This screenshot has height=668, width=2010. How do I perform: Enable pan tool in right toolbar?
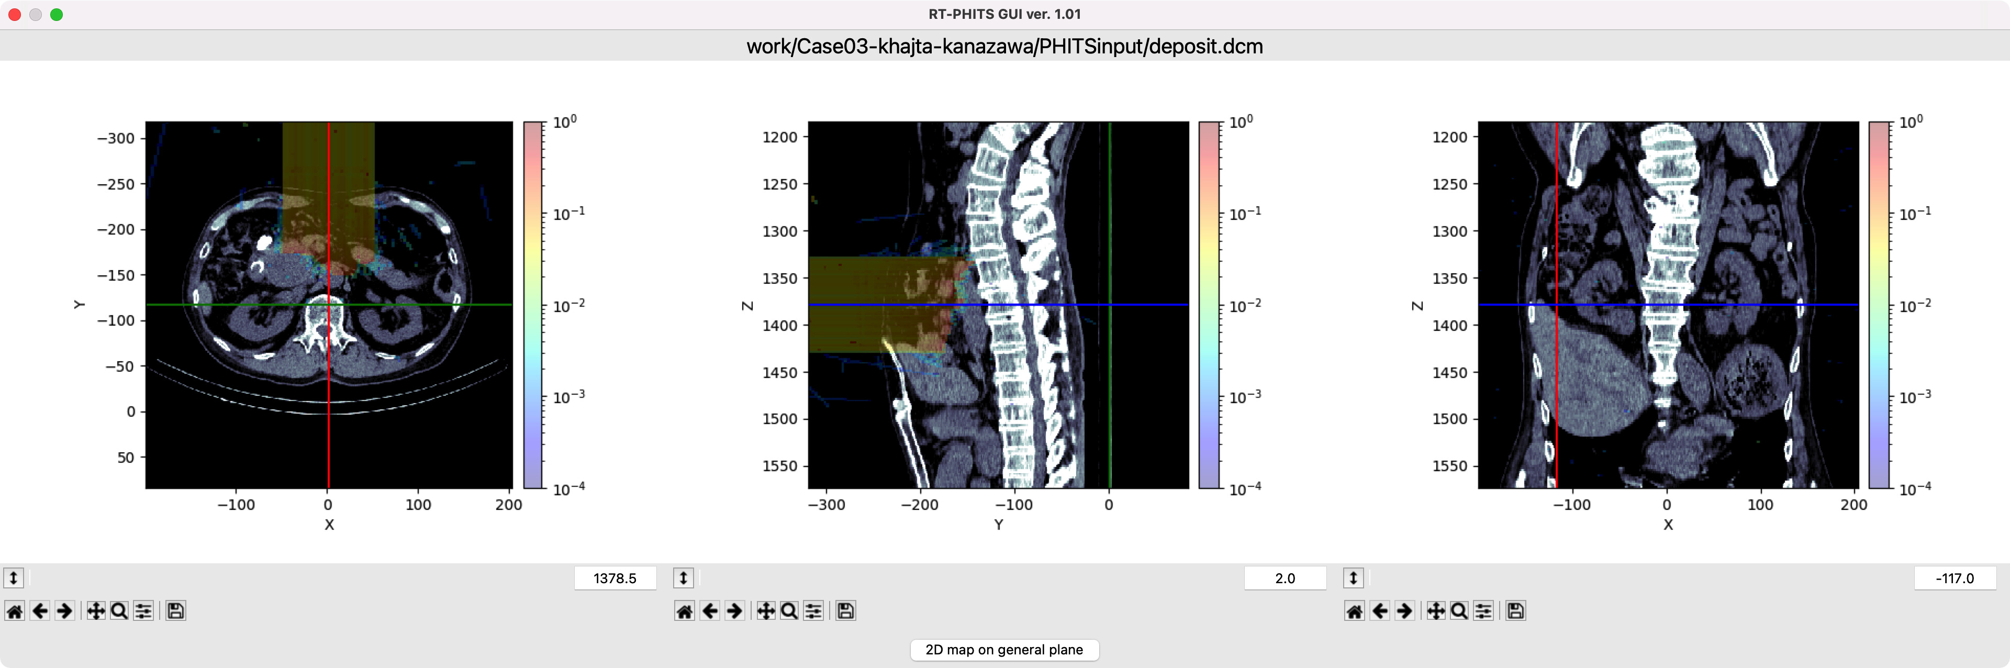point(1435,611)
